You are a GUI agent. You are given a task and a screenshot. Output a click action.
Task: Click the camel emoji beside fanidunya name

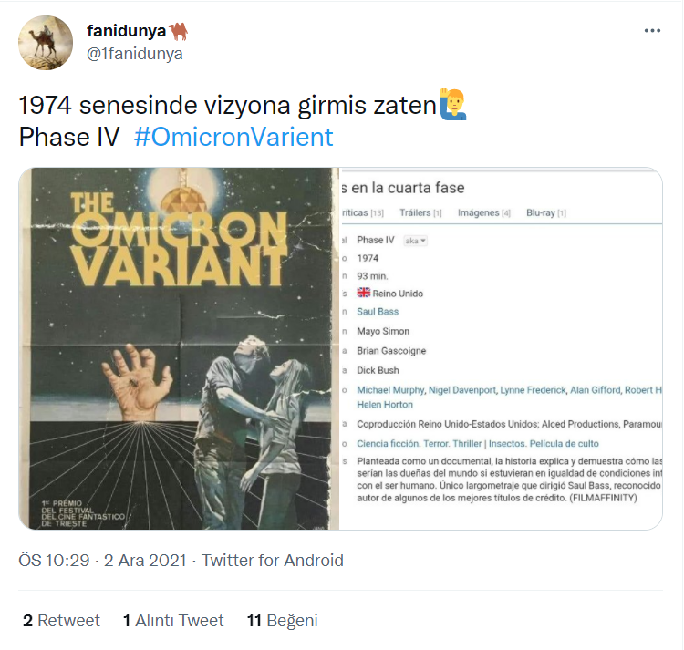(179, 31)
